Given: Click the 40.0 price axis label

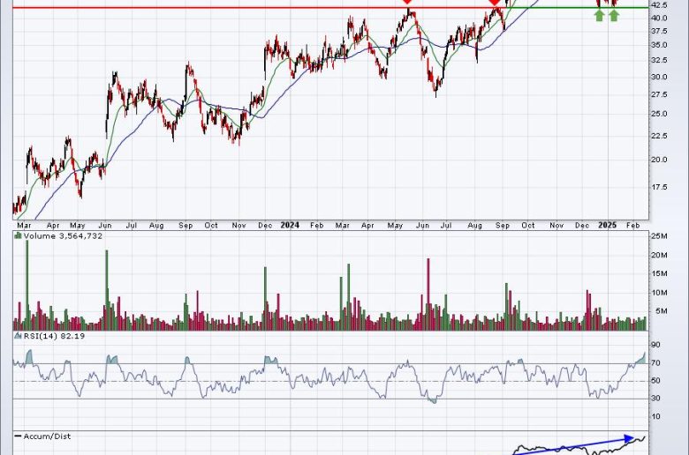Looking at the screenshot, I should pyautogui.click(x=660, y=18).
